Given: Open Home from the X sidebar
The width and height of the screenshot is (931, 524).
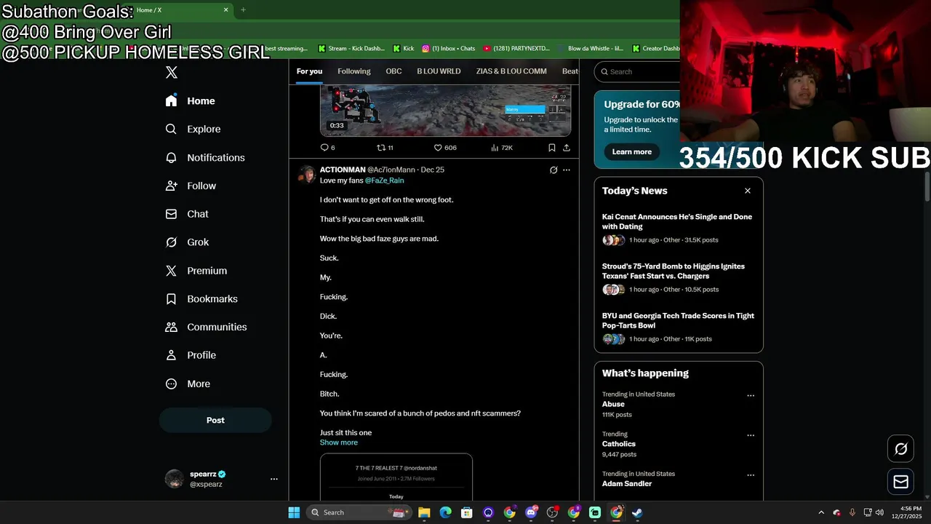Looking at the screenshot, I should tap(191, 101).
